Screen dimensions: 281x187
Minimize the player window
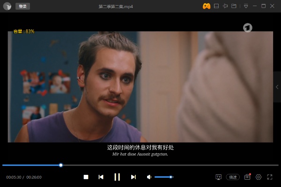coord(255,6)
